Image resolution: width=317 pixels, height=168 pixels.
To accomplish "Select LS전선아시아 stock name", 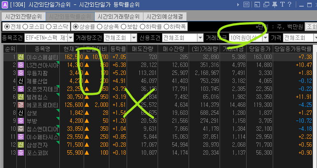I will point(43,65).
